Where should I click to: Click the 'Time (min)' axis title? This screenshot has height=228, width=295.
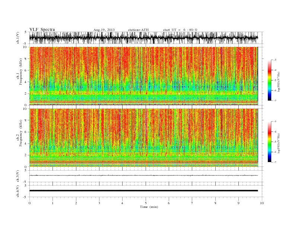pyautogui.click(x=149, y=207)
